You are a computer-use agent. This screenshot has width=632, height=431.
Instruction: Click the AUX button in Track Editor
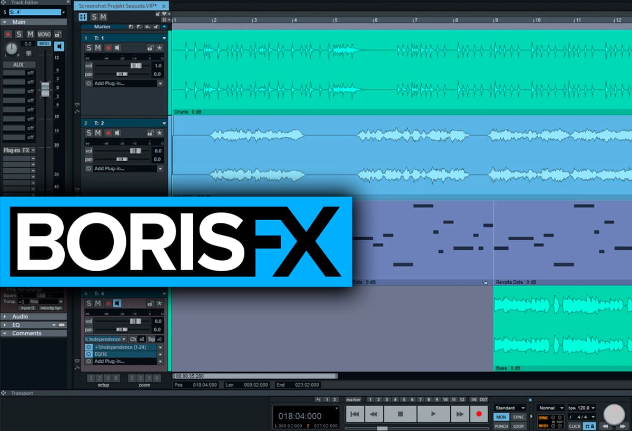pyautogui.click(x=18, y=65)
